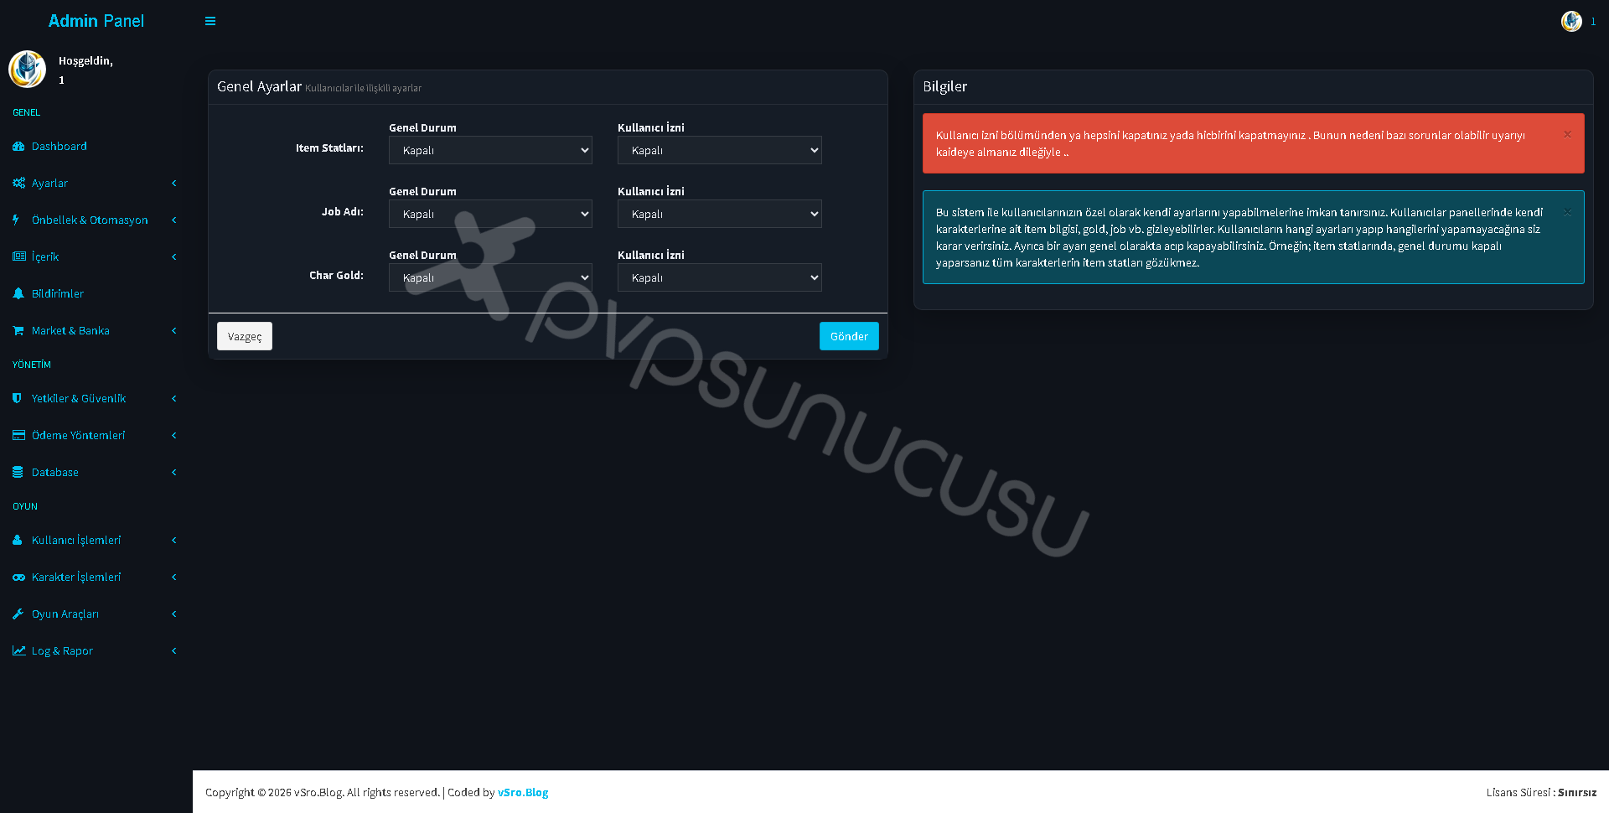Follow the vSro.Blog footer link
Image resolution: width=1609 pixels, height=813 pixels.
523,793
